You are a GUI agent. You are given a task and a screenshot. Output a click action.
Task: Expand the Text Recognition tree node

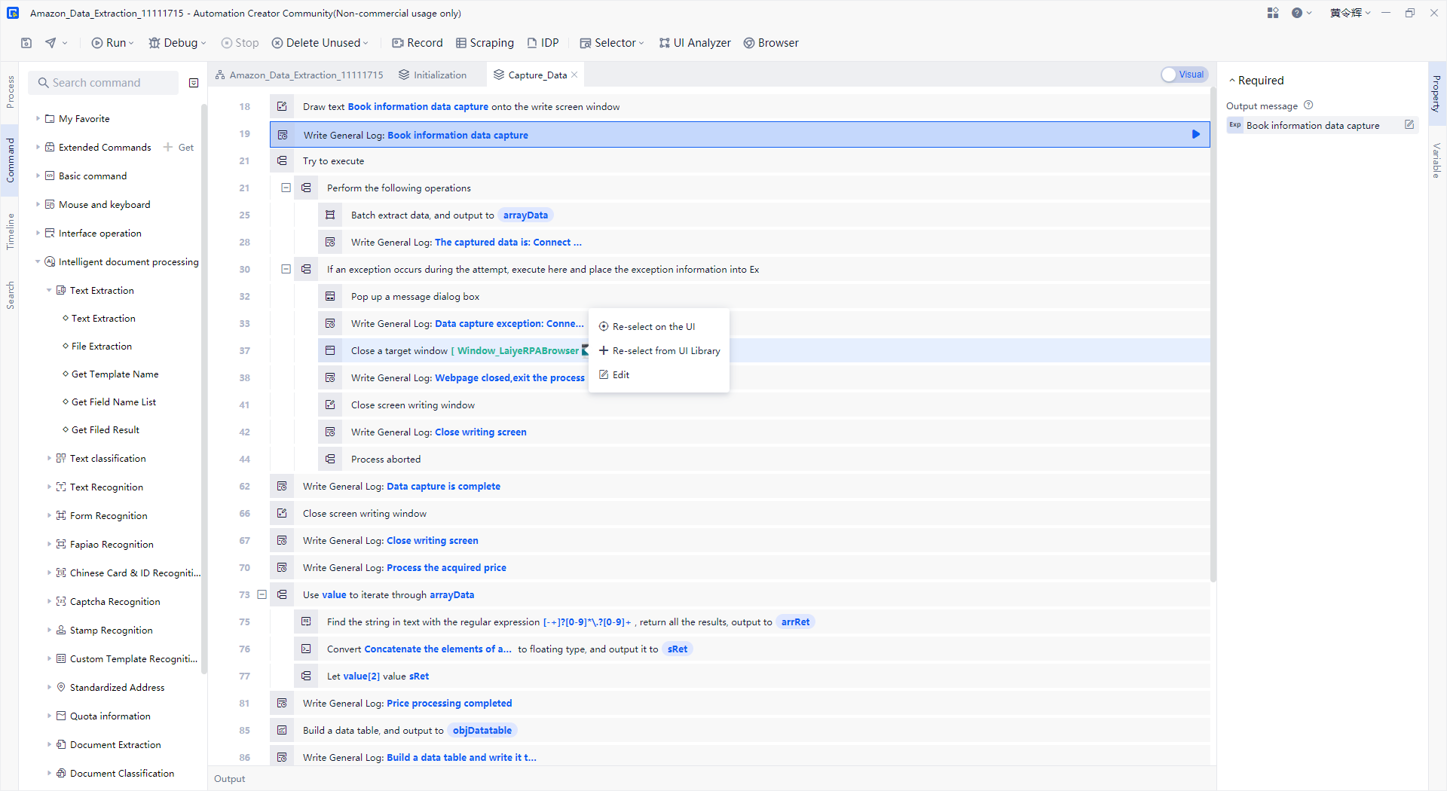point(50,487)
